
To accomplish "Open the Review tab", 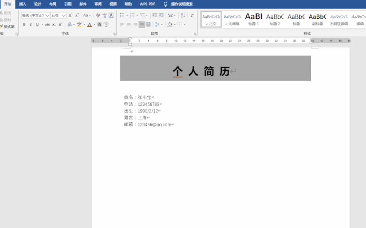I will (x=98, y=4).
